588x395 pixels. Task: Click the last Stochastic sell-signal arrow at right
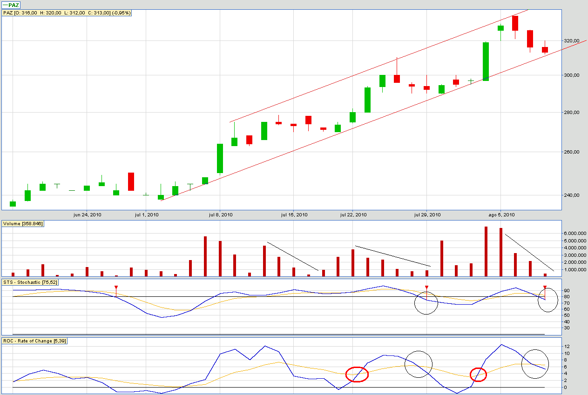pos(545,287)
